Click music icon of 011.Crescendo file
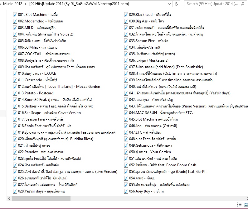248x209 pixels. tap(15, 80)
